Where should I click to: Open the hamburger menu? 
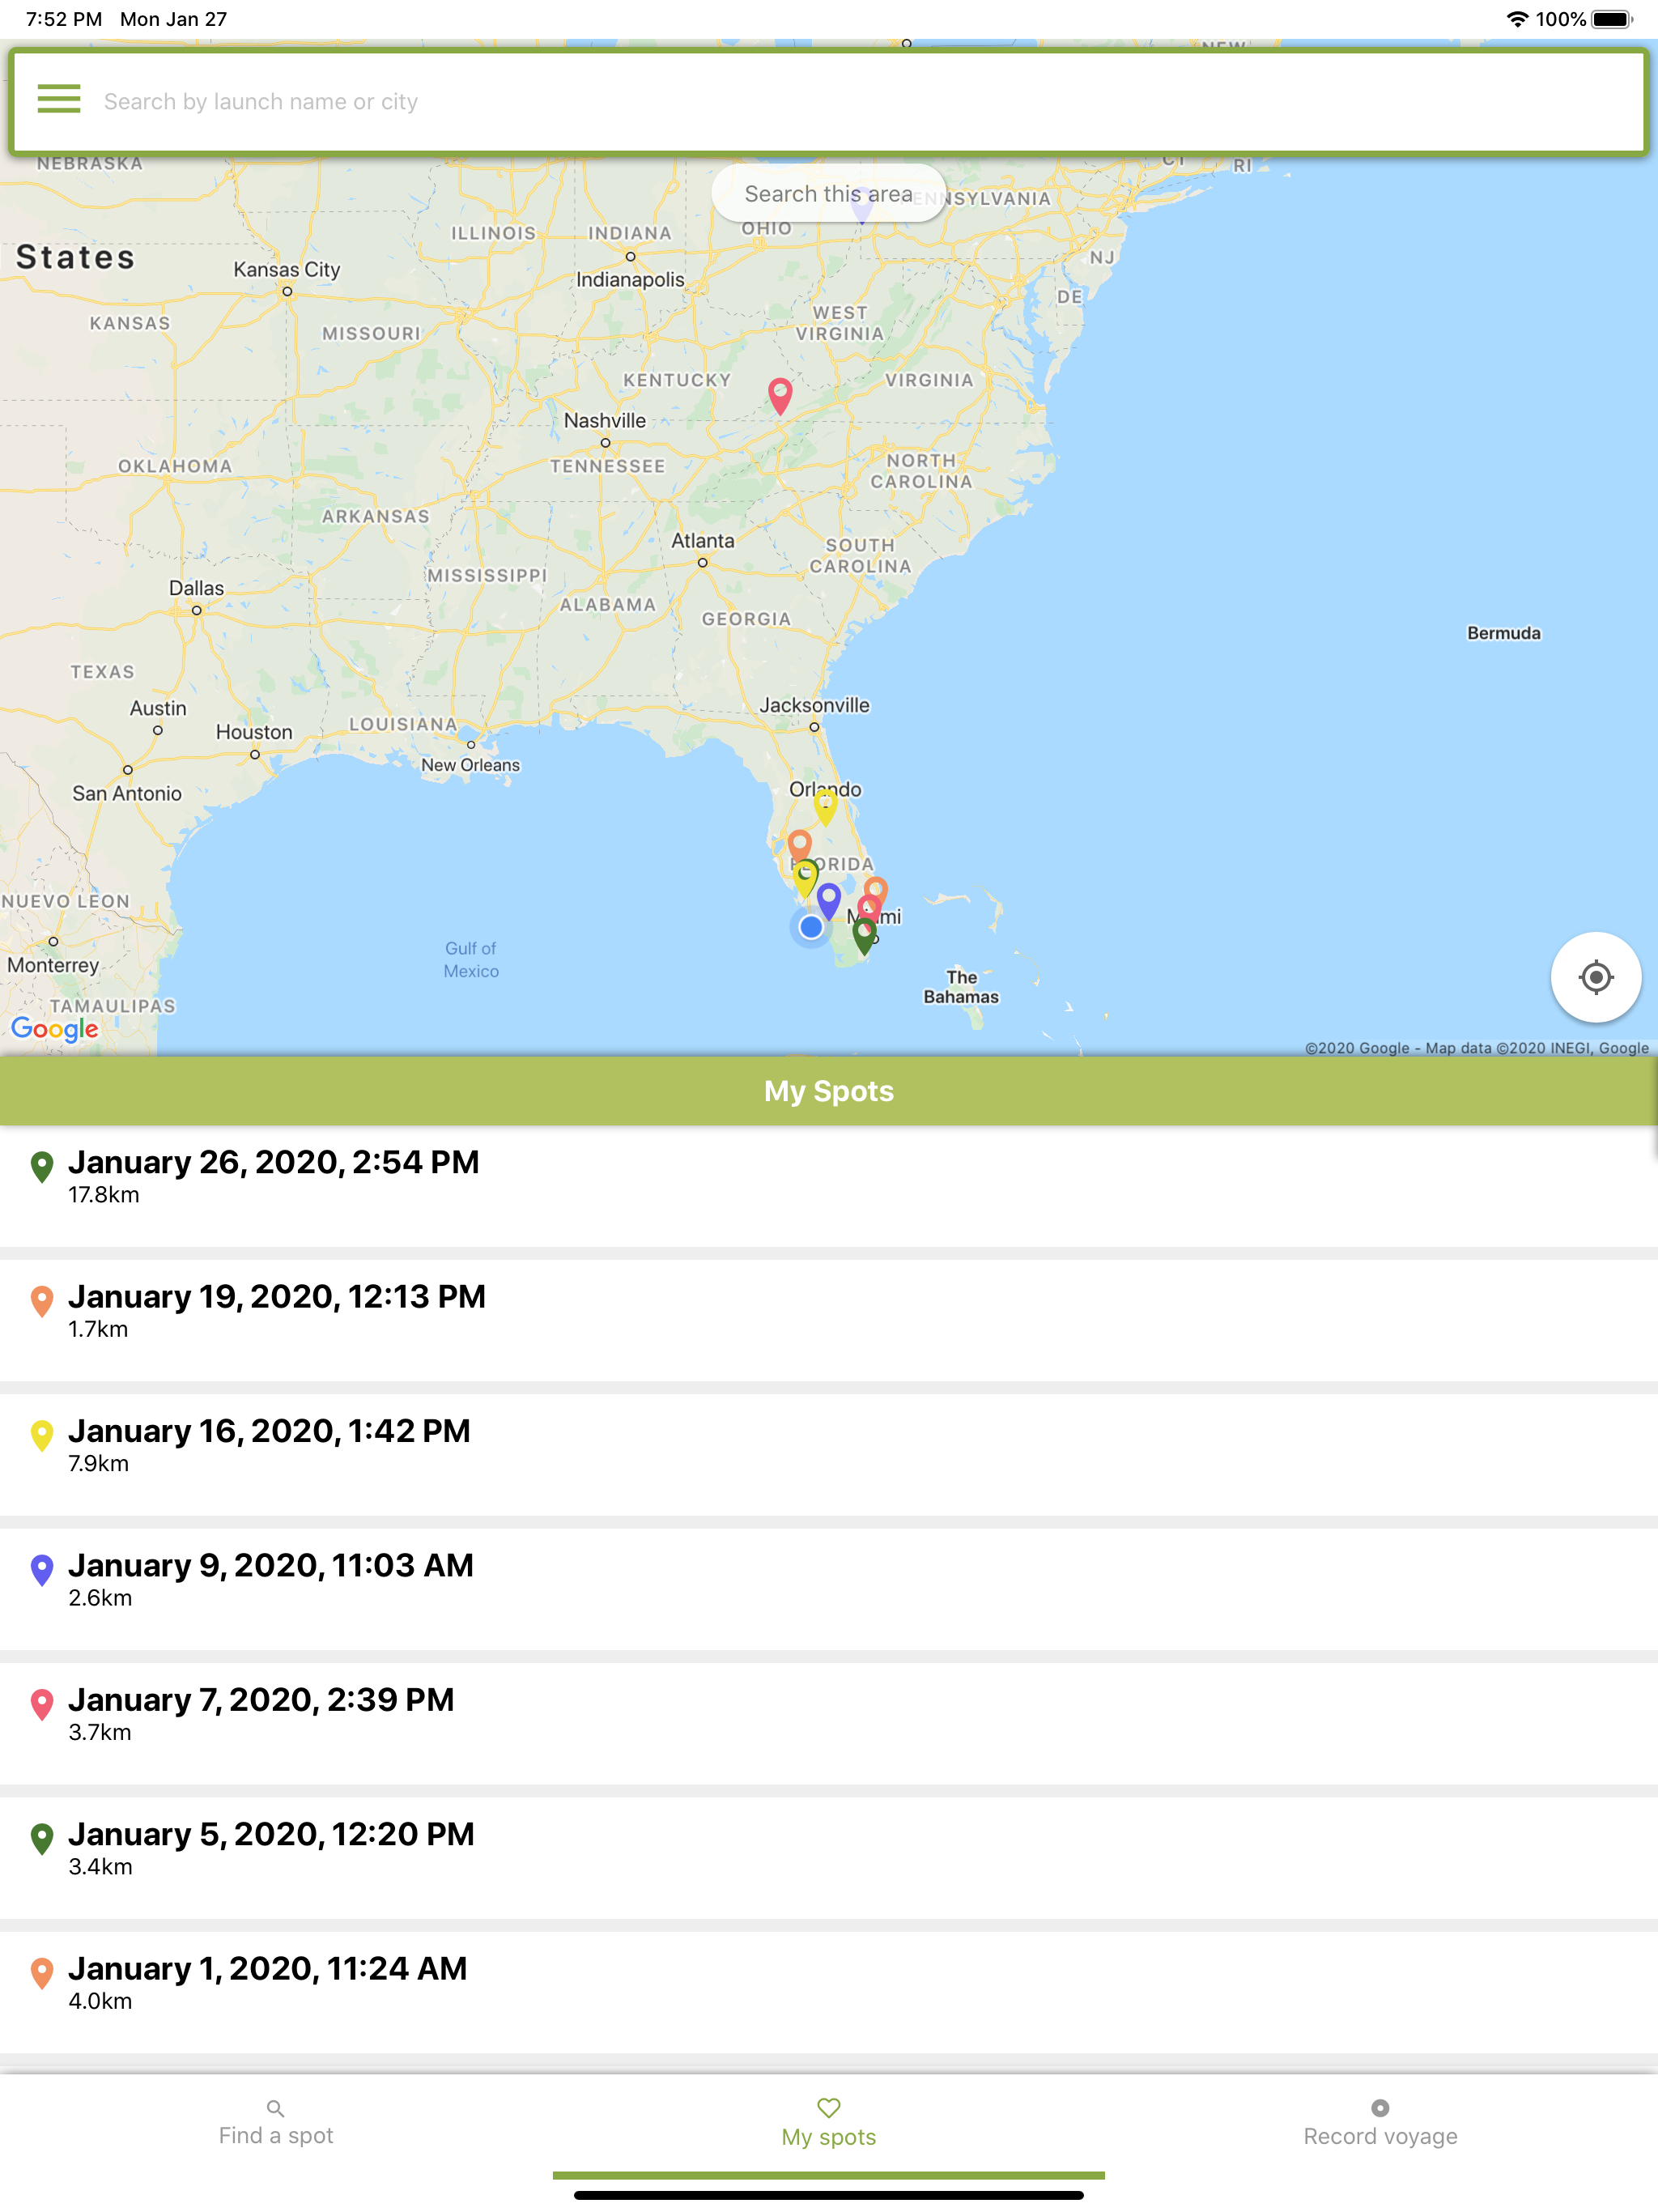tap(59, 99)
